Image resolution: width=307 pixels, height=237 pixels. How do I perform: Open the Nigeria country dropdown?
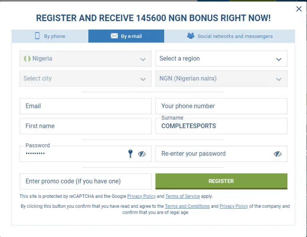(x=143, y=59)
